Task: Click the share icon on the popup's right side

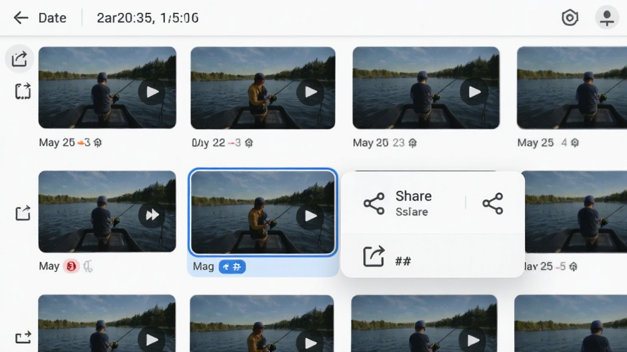Action: click(x=493, y=204)
